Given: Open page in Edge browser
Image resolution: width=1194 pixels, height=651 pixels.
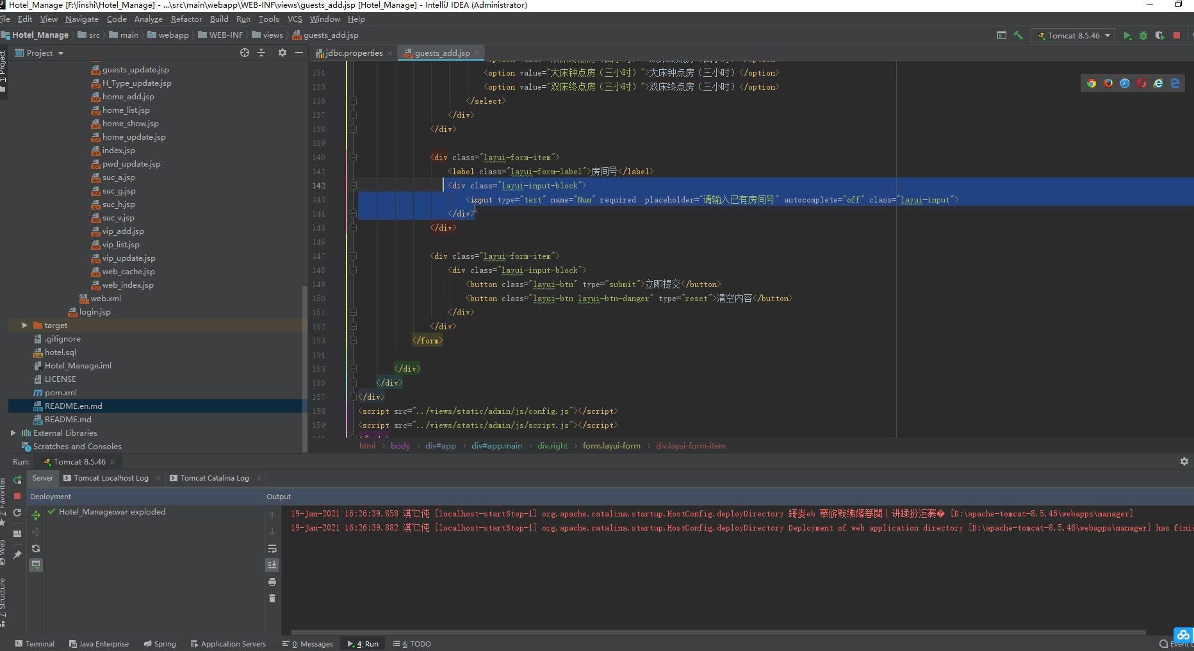Looking at the screenshot, I should pos(1175,83).
